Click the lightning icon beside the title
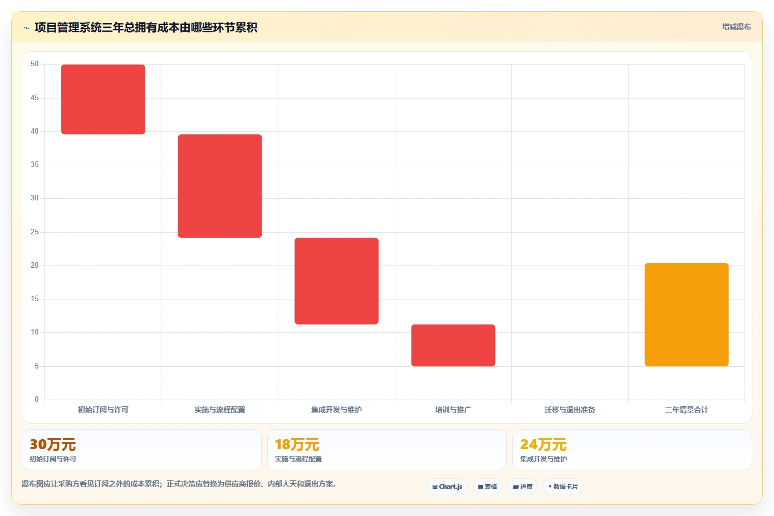Viewport: 774px width, 516px height. click(x=26, y=28)
